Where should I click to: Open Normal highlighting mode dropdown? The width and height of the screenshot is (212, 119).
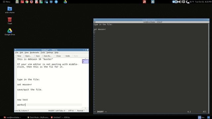pyautogui.click(x=81, y=111)
